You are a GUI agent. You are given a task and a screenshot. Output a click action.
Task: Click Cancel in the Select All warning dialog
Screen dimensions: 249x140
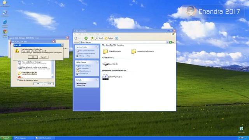43,57
